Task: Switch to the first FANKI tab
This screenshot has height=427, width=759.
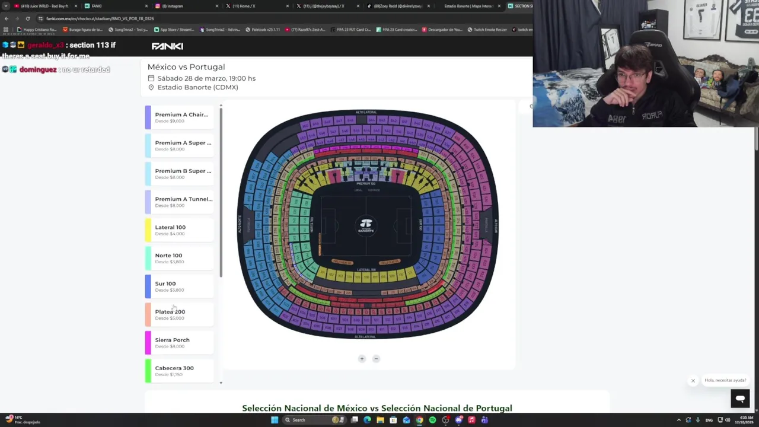Action: [116, 6]
